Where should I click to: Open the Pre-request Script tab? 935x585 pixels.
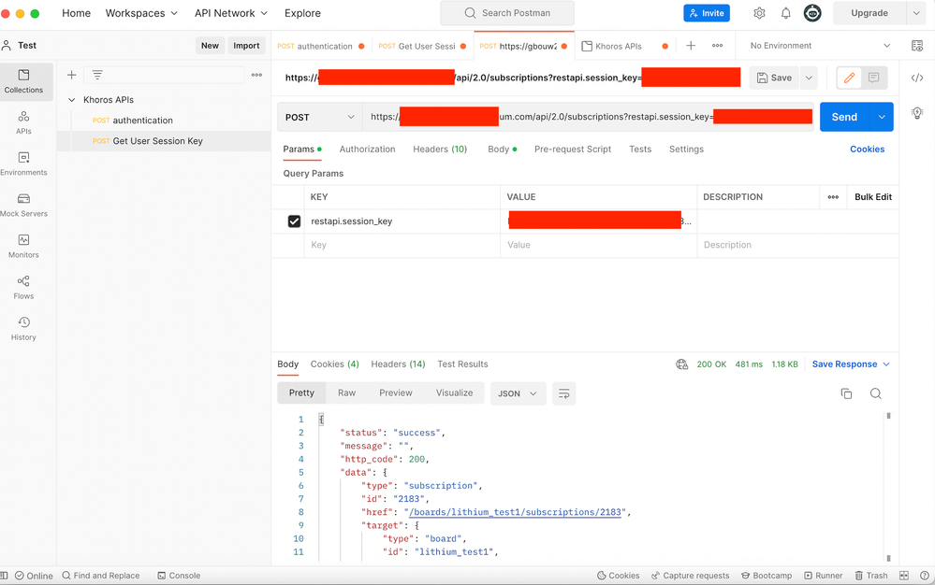(573, 150)
